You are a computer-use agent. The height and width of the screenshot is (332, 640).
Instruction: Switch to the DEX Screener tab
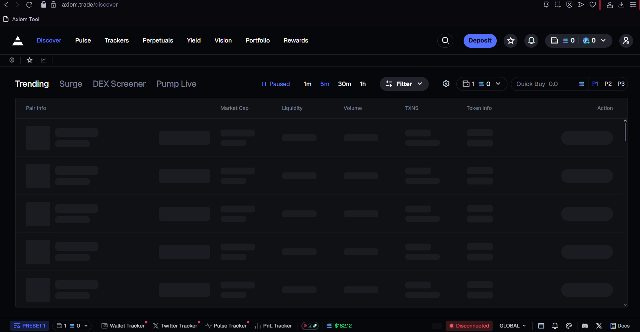pos(119,84)
